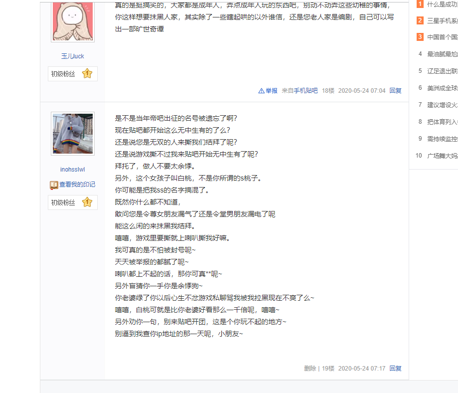458x393 pixels.
Task: Visit the 玉儿luck user profile link
Action: pos(72,56)
